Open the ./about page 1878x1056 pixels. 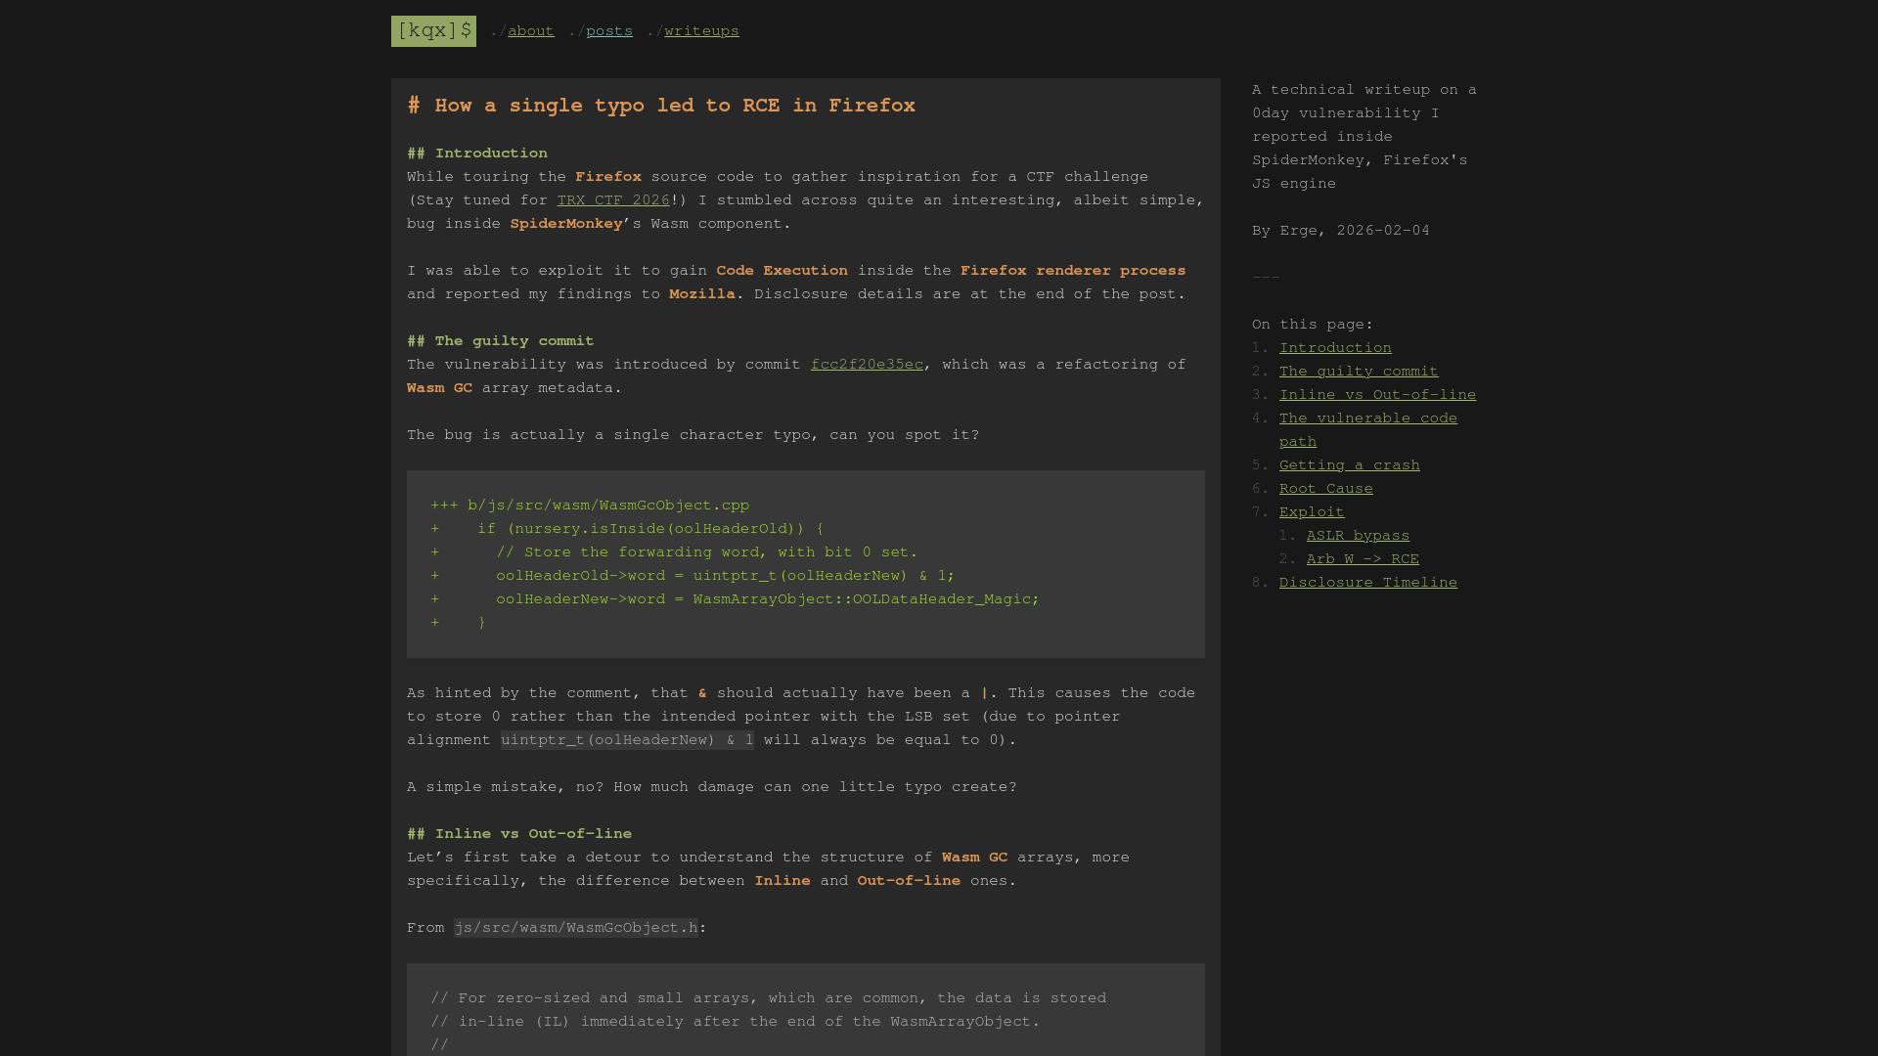click(x=530, y=30)
